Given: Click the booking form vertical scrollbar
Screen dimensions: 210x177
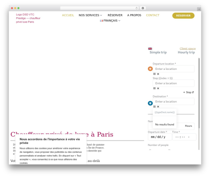Looking at the screenshot, I should (x=199, y=93).
